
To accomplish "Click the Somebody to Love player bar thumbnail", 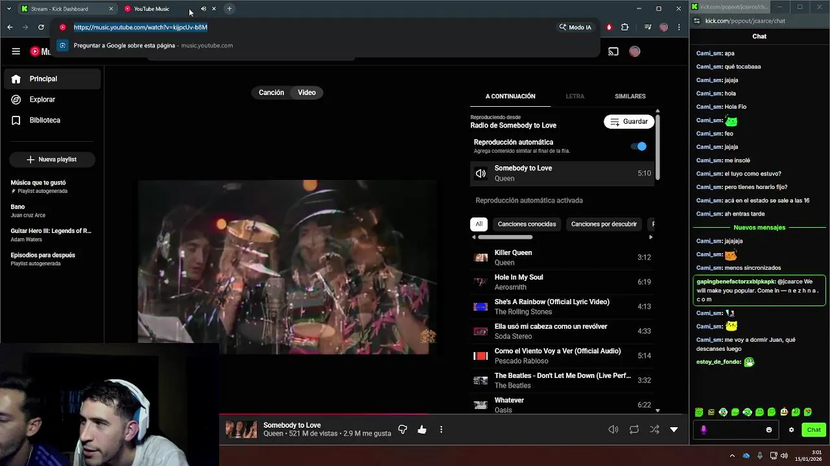I will [x=241, y=429].
